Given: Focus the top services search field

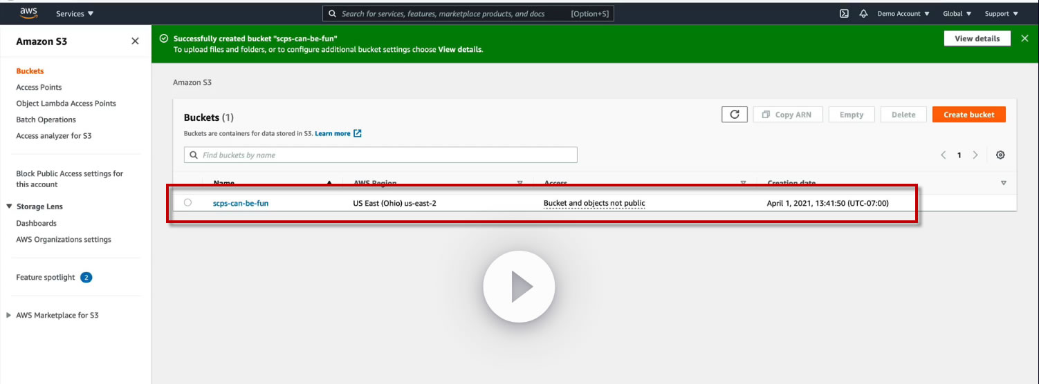Looking at the screenshot, I should [x=468, y=14].
